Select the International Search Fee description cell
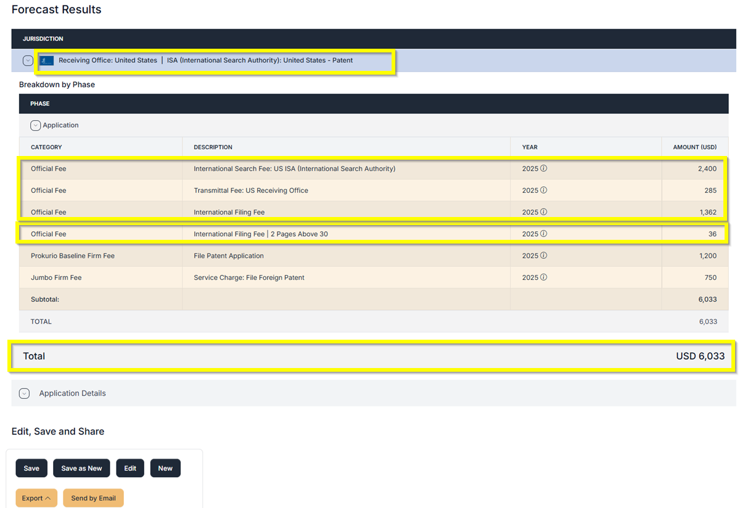Screen dimensions: 740x508 tap(294, 168)
